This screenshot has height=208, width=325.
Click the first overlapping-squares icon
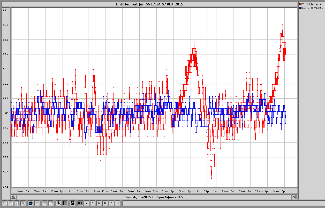pos(45,203)
